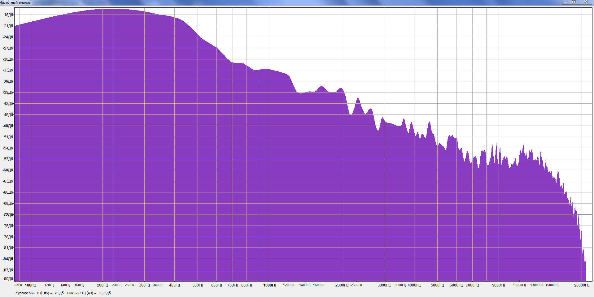Click the "160Гц" frequency axis label
The width and height of the screenshot is (594, 297).
[x=79, y=285]
